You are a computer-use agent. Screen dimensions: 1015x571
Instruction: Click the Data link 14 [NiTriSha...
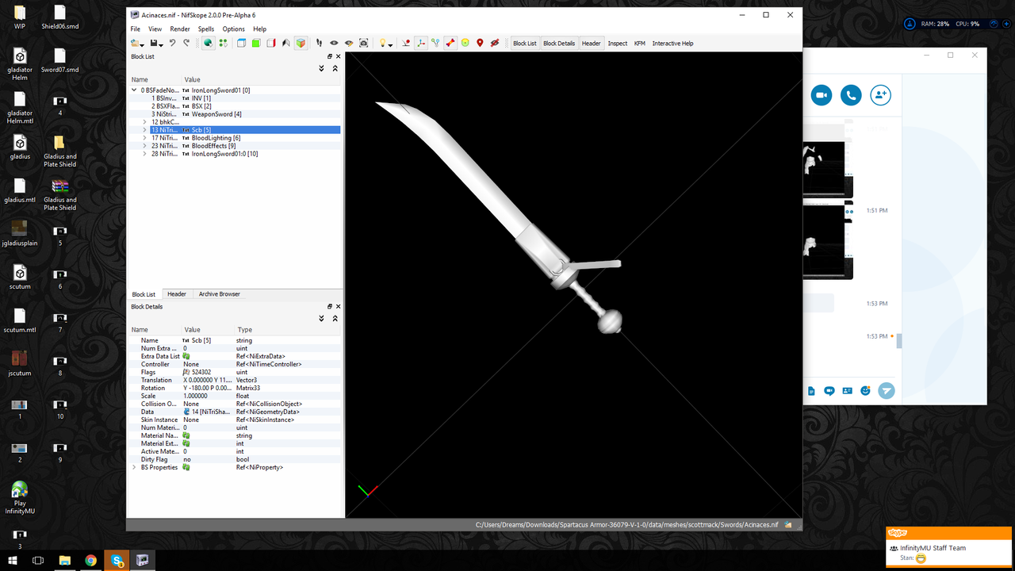point(208,412)
